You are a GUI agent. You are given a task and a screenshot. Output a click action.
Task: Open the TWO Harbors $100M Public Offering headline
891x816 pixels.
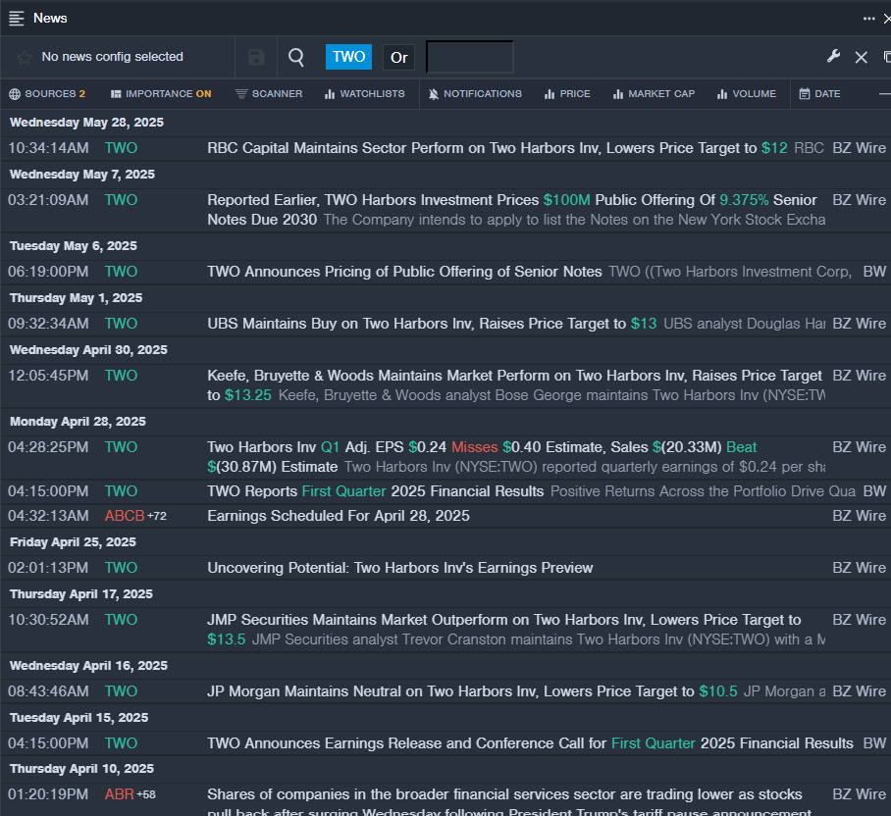(512, 210)
